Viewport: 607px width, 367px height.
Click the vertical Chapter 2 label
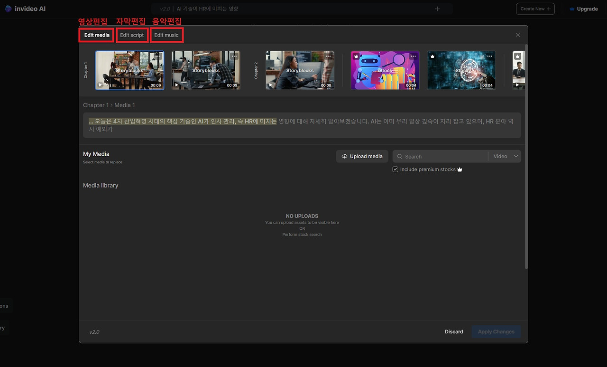[256, 70]
